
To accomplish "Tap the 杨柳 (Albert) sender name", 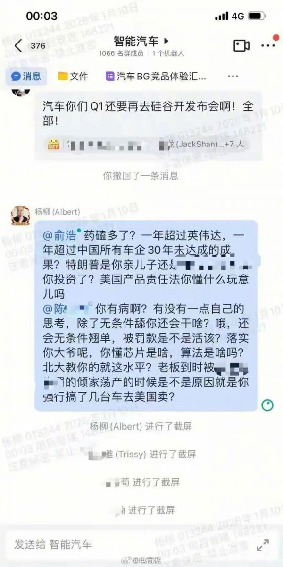I will pyautogui.click(x=58, y=211).
